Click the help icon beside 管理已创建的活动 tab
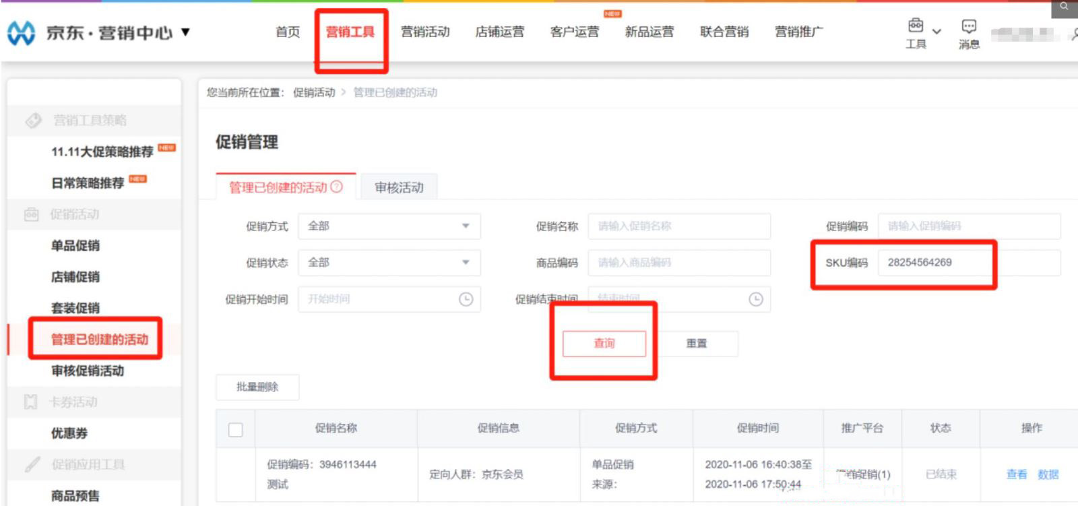 [336, 187]
